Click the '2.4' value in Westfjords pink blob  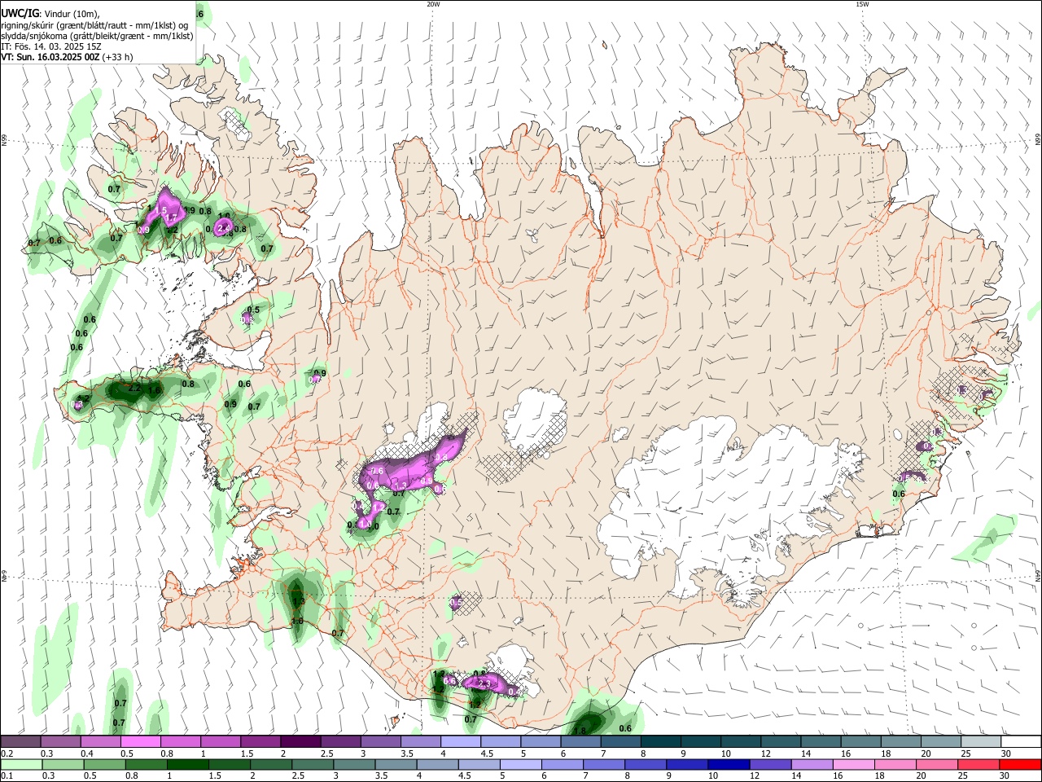pyautogui.click(x=223, y=229)
